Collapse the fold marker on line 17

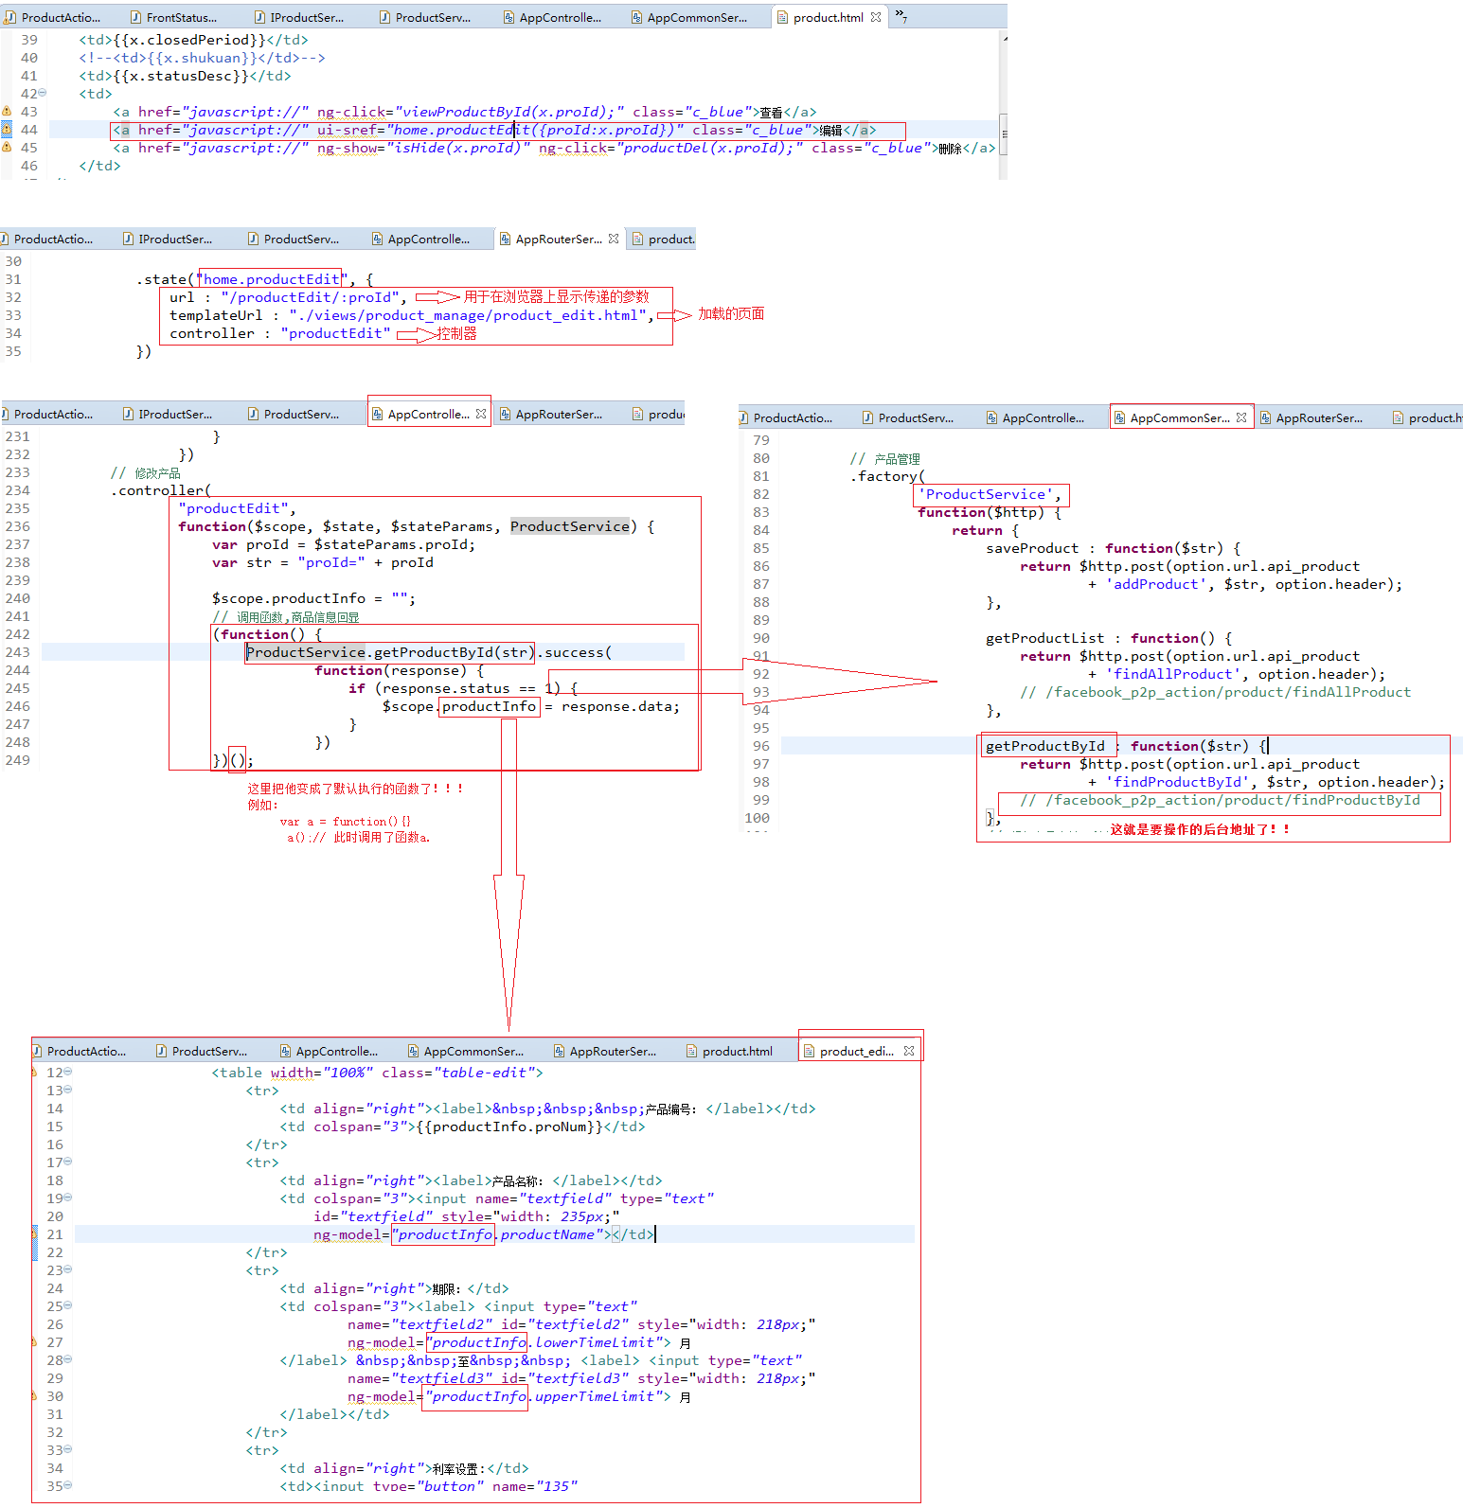(68, 1162)
